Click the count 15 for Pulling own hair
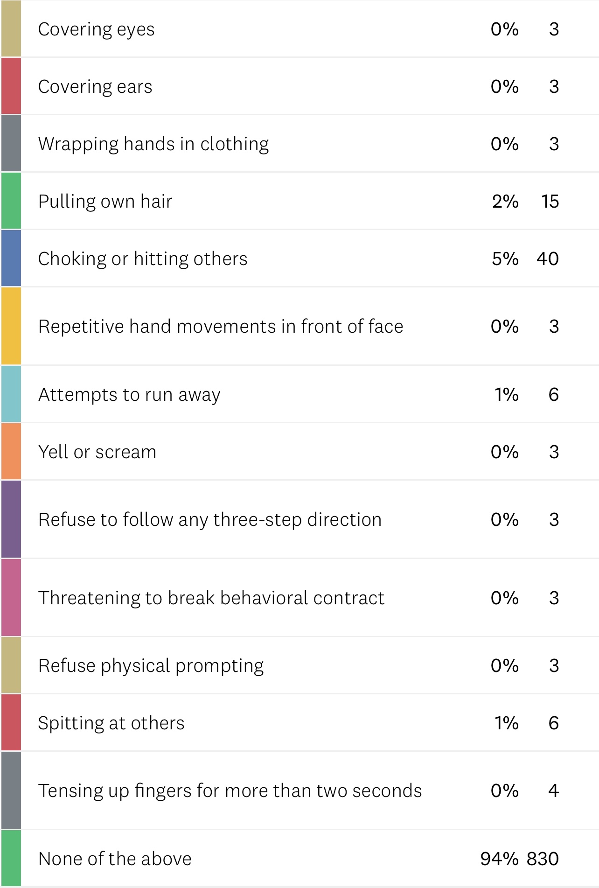599x888 pixels. [550, 201]
